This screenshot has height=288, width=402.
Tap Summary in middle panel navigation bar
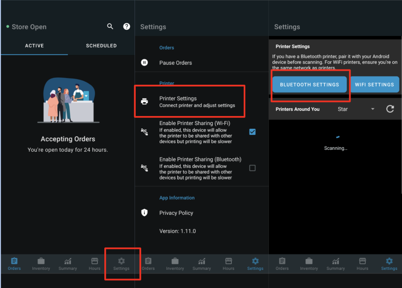202,264
